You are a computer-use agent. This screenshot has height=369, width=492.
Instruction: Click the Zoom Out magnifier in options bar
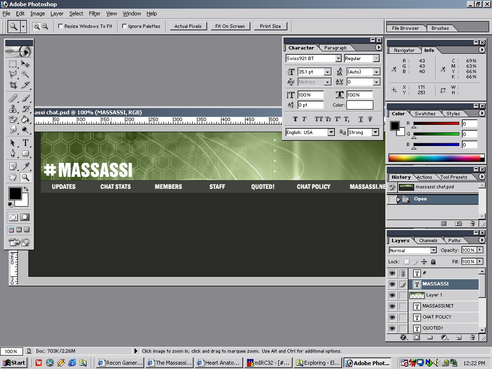[45, 26]
